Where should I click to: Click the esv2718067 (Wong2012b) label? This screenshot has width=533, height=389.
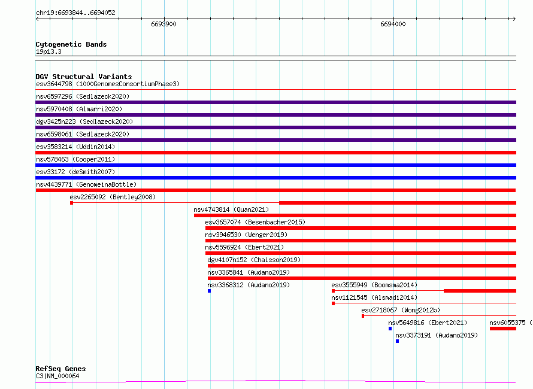401,310
